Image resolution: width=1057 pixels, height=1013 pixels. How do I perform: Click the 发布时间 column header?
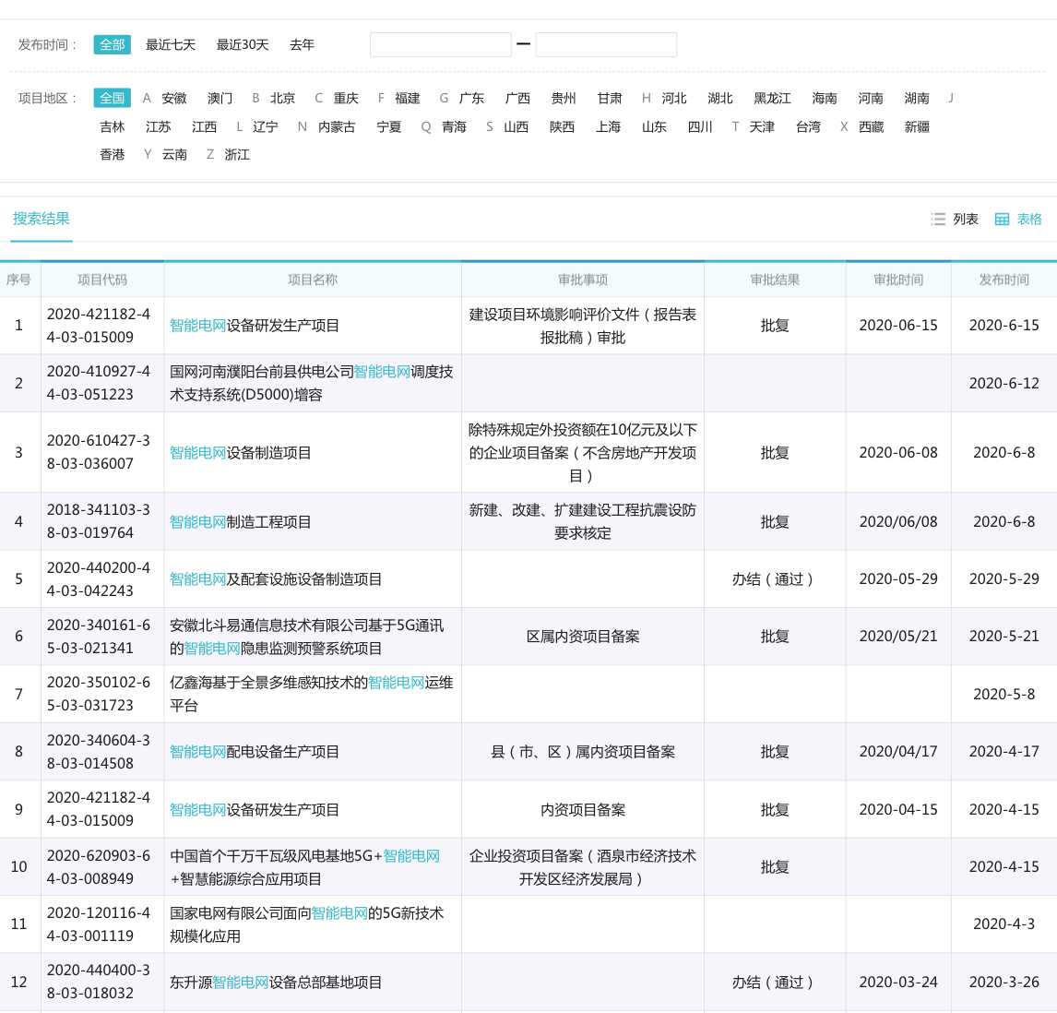click(1004, 280)
